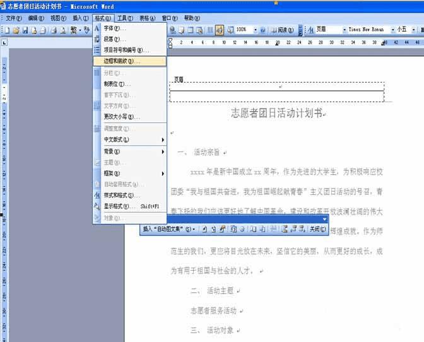The image size is (424, 342).
Task: Click the Styles and Formatting icon by 页眉 box
Action: (x=311, y=30)
